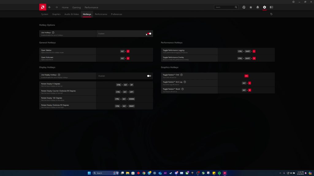Image resolution: width=314 pixels, height=176 pixels.
Task: Open favorites star icon
Action: coord(251,7)
